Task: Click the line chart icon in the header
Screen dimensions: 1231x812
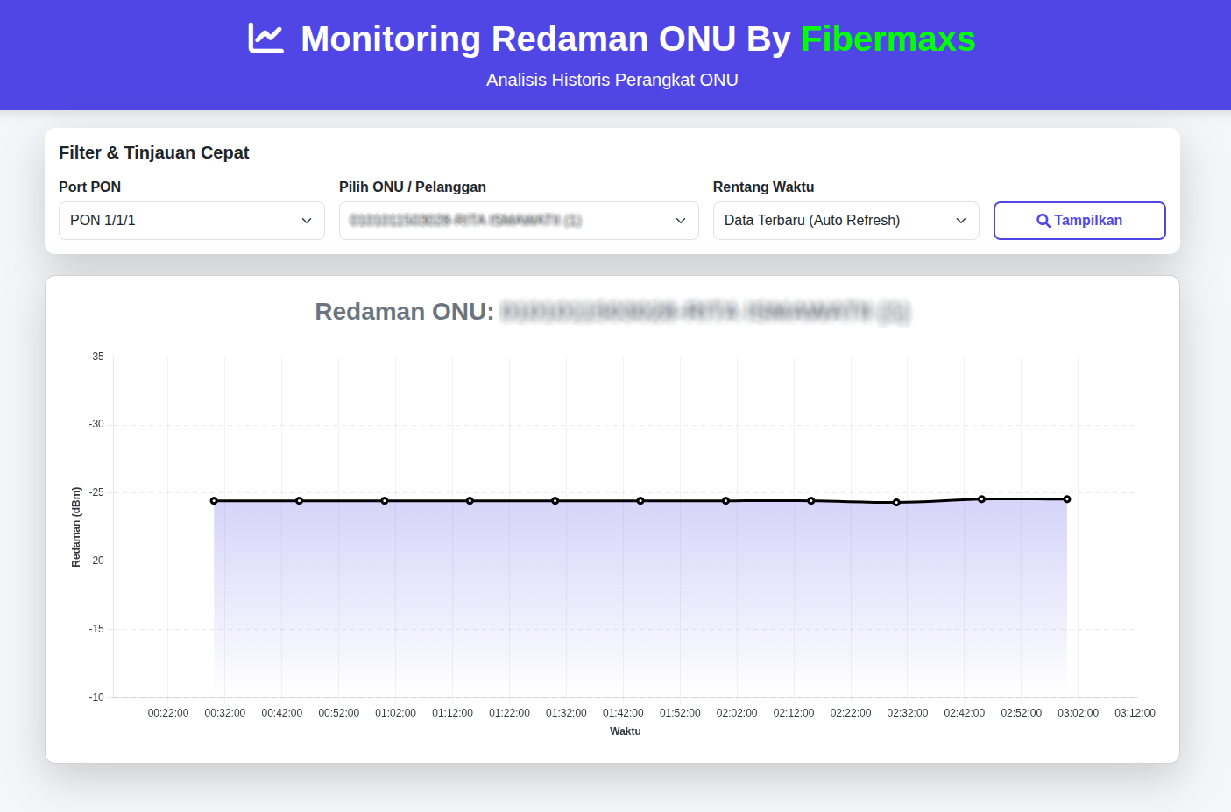Action: click(265, 39)
